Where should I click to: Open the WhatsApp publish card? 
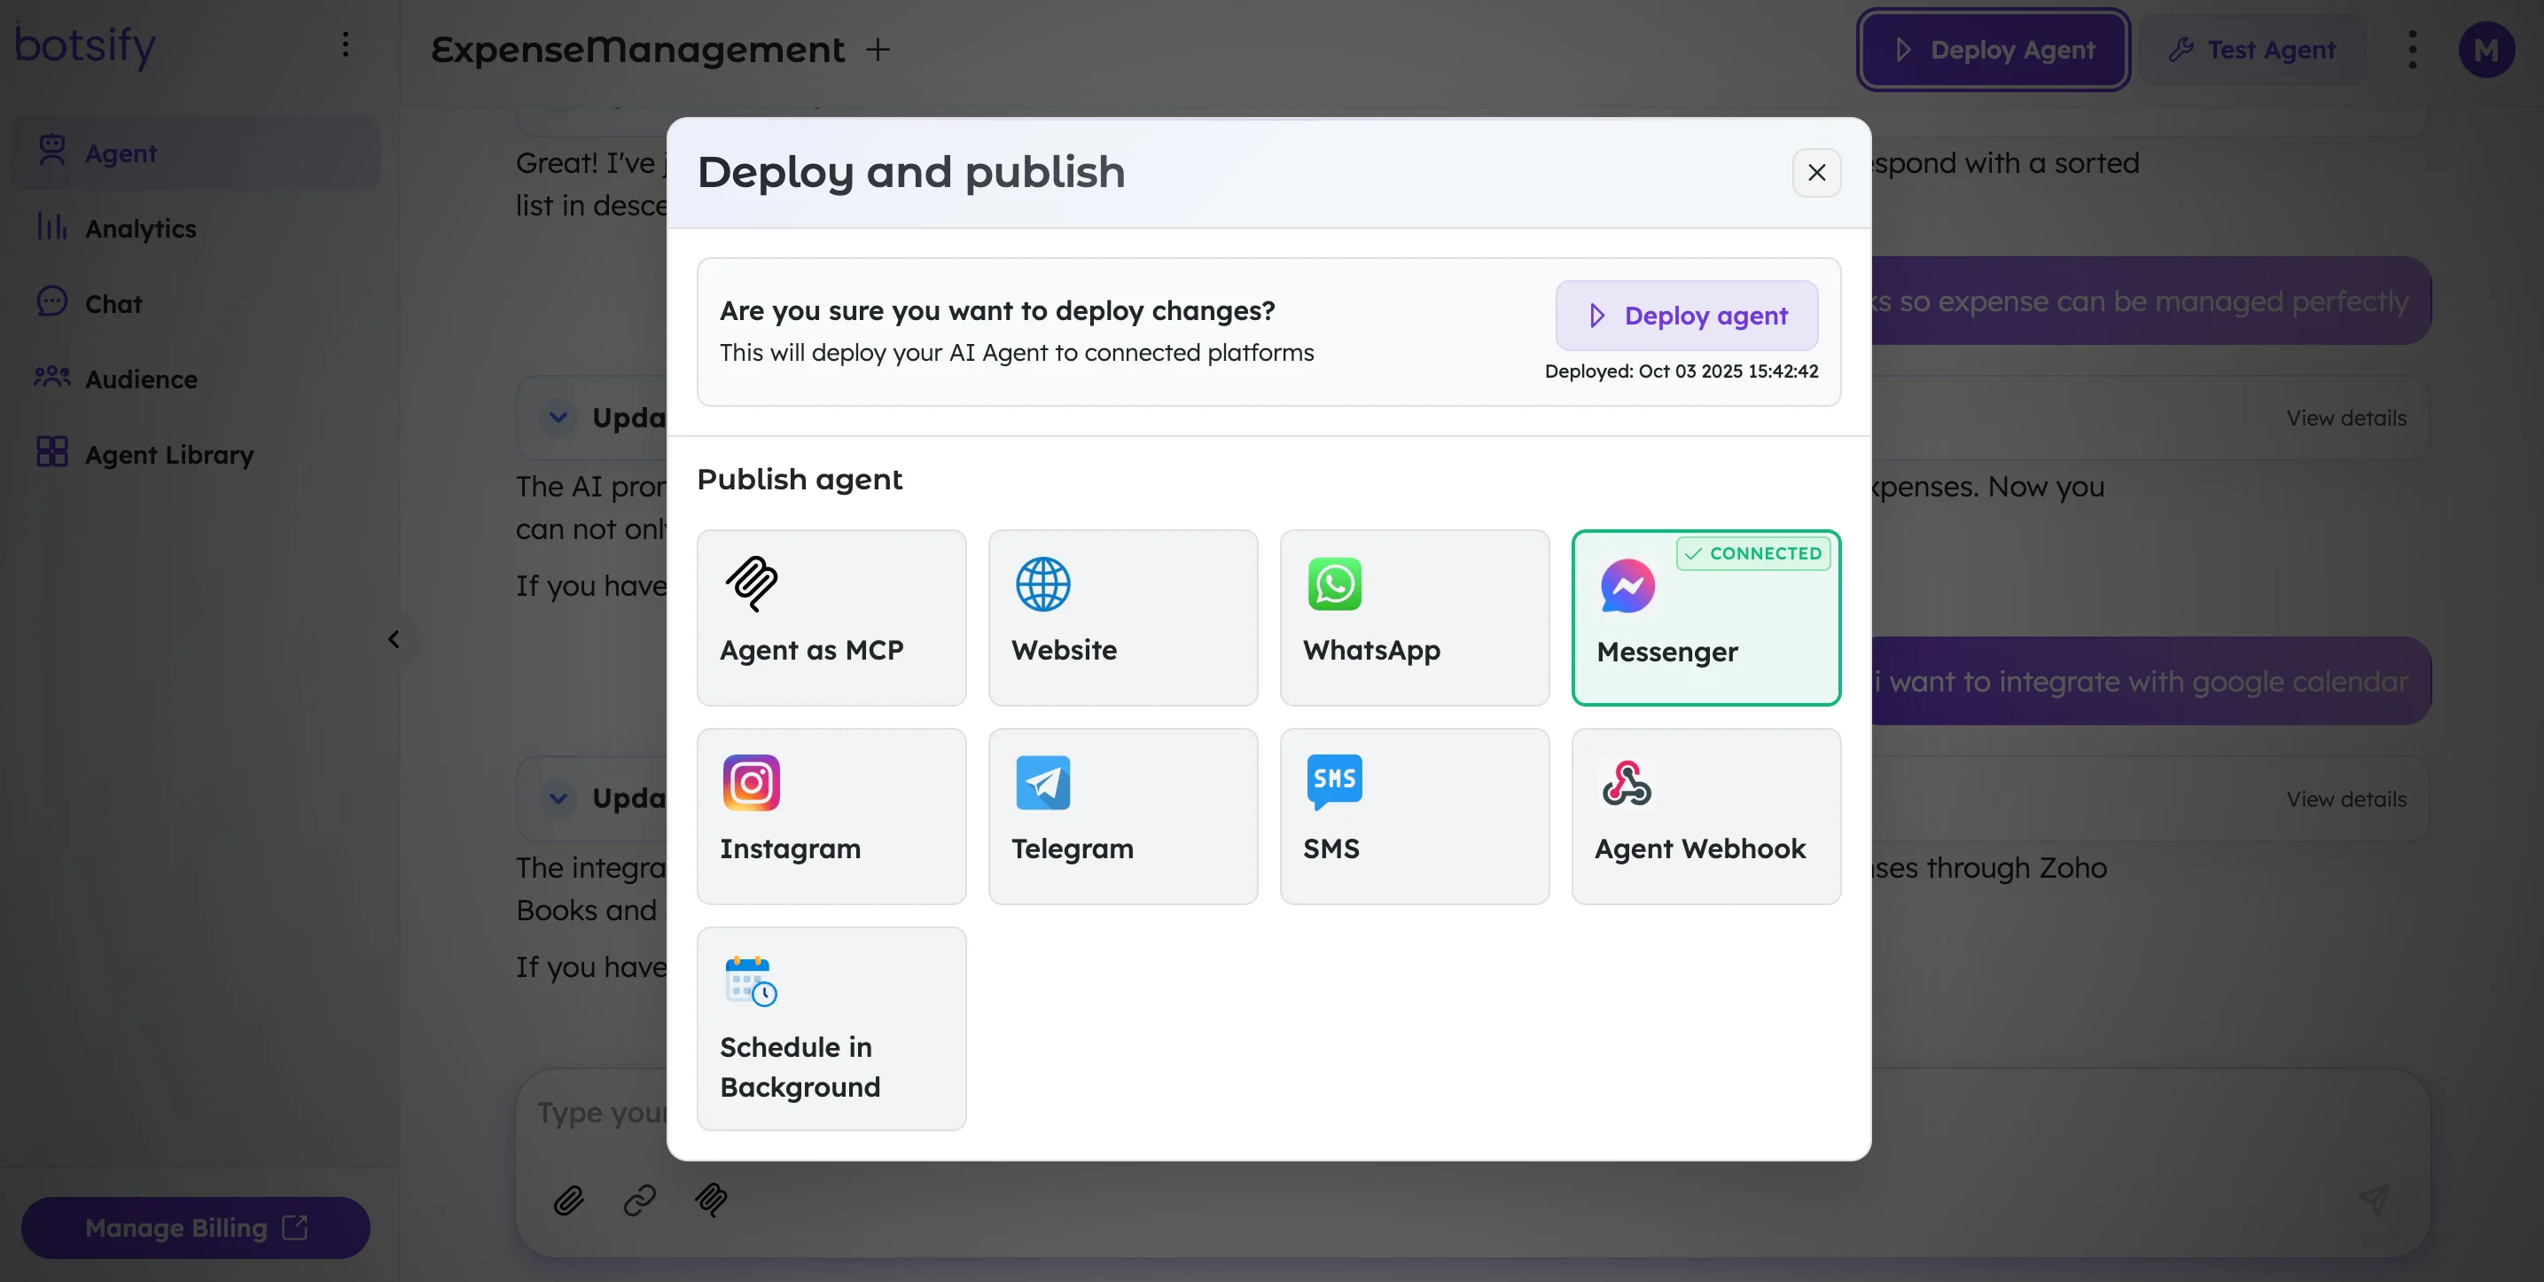tap(1413, 617)
